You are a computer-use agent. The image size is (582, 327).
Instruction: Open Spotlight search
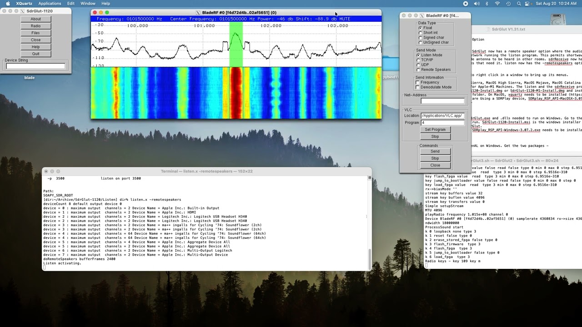click(x=519, y=3)
